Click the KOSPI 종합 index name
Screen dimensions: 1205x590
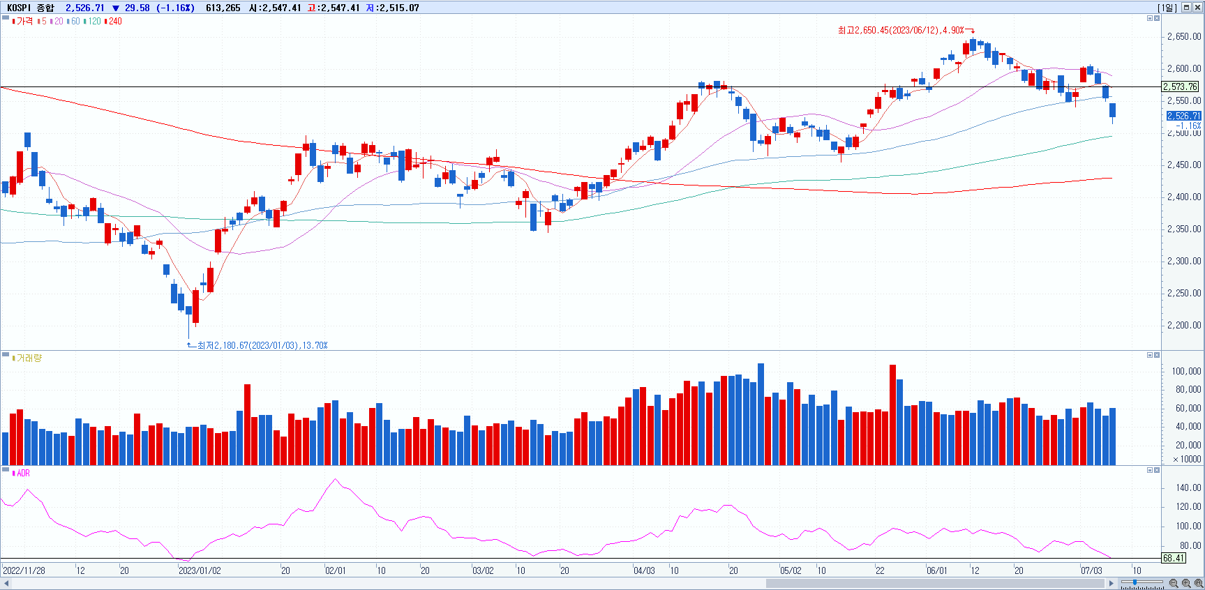[31, 8]
